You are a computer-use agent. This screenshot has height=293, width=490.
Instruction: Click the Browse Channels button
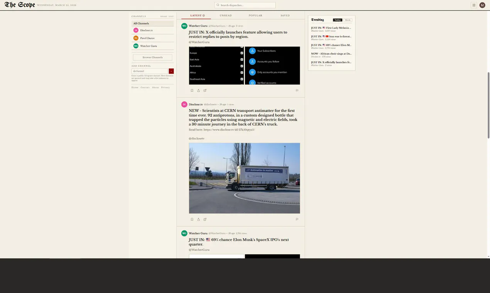point(152,57)
